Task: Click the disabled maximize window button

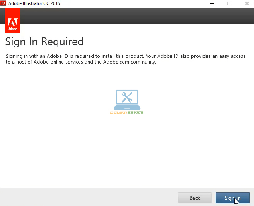Action: 229,3
